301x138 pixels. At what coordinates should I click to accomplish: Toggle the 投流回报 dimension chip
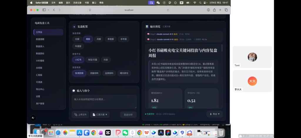pos(79,73)
